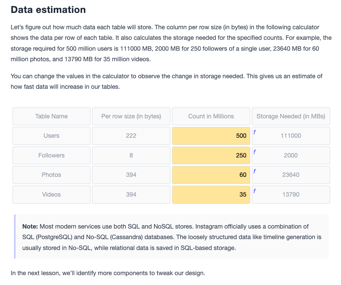Image resolution: width=341 pixels, height=285 pixels.
Task: Click the Followers table name cell
Action: 51,155
